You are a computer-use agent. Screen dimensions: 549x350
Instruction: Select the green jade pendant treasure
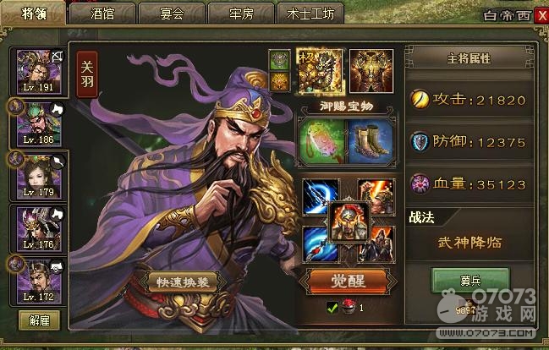(322, 141)
